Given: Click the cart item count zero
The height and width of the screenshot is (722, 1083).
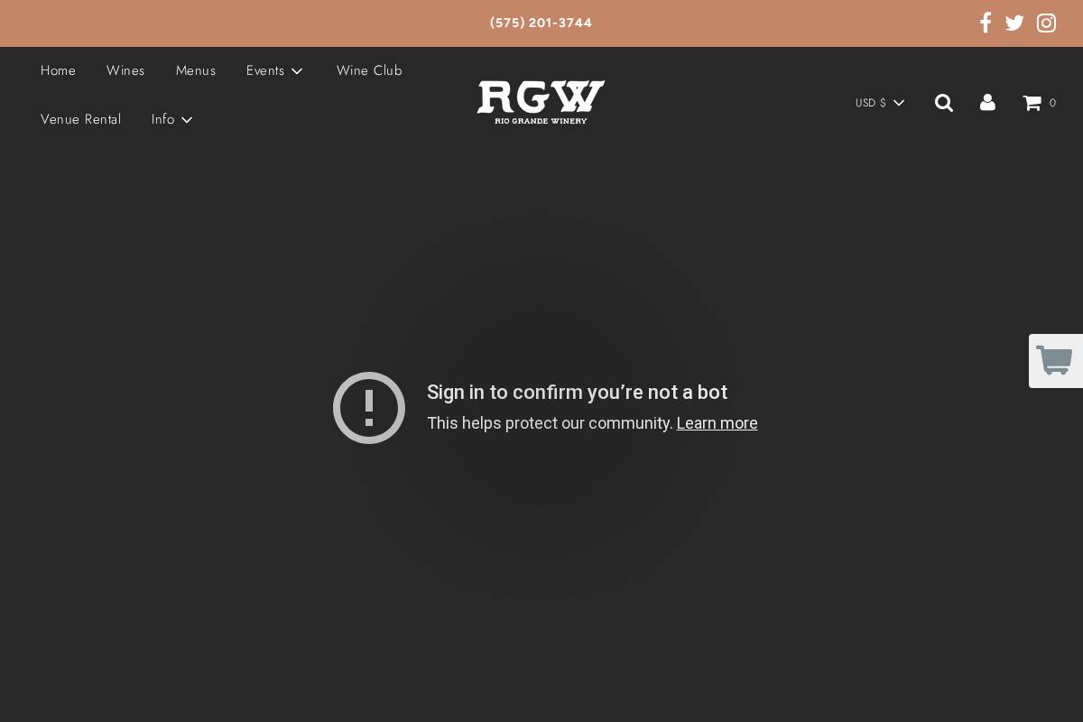Looking at the screenshot, I should point(1052,102).
